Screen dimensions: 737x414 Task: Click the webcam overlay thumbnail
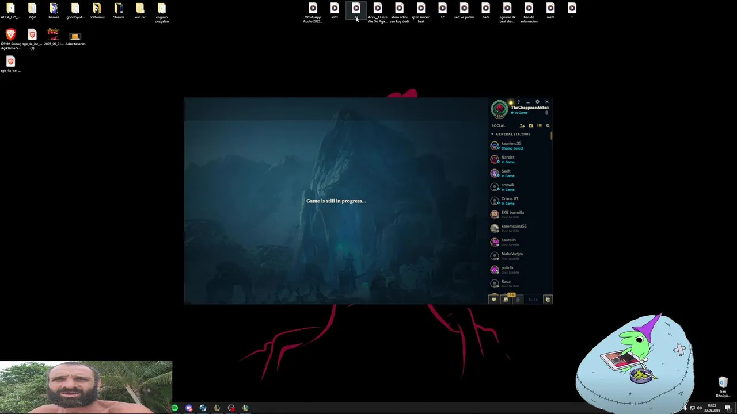coord(86,387)
